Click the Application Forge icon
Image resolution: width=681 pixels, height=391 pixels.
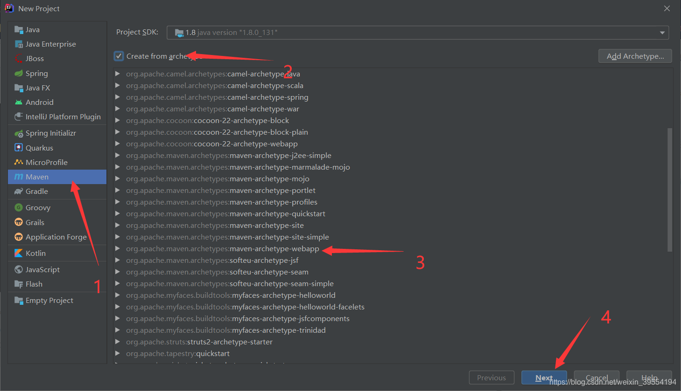point(19,237)
